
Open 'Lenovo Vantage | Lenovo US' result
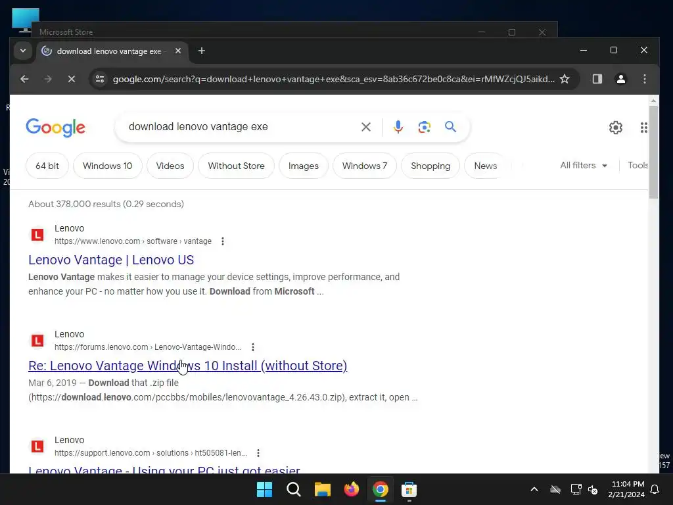pyautogui.click(x=111, y=260)
